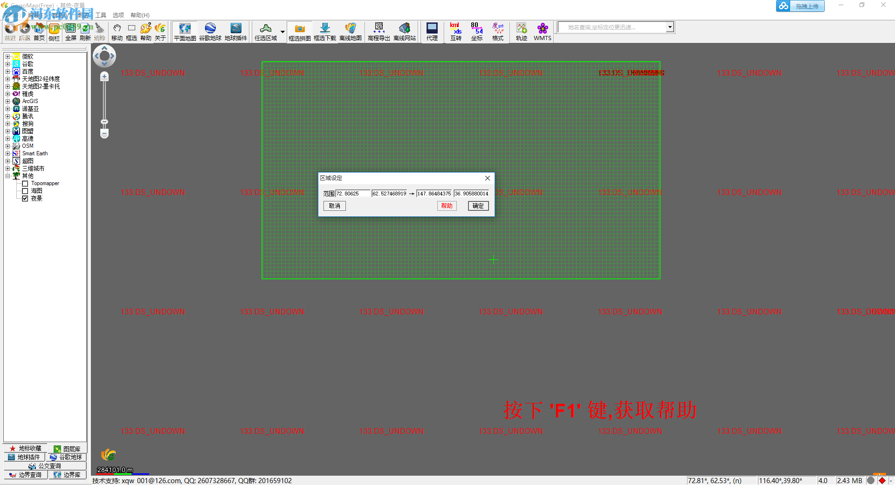
Task: Click the 拖拽上传 cloud upload button
Action: click(x=800, y=6)
